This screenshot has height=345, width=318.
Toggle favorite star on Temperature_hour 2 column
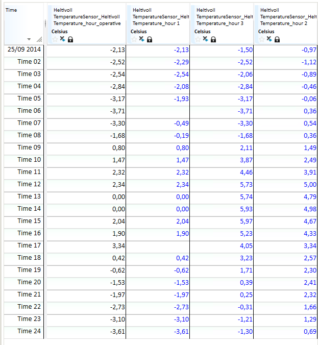tap(261, 39)
